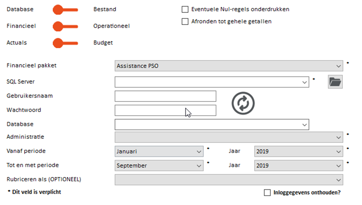The image size is (362, 205).
Task: Toggle the Financieel/Operationeel switch
Action: click(x=66, y=26)
